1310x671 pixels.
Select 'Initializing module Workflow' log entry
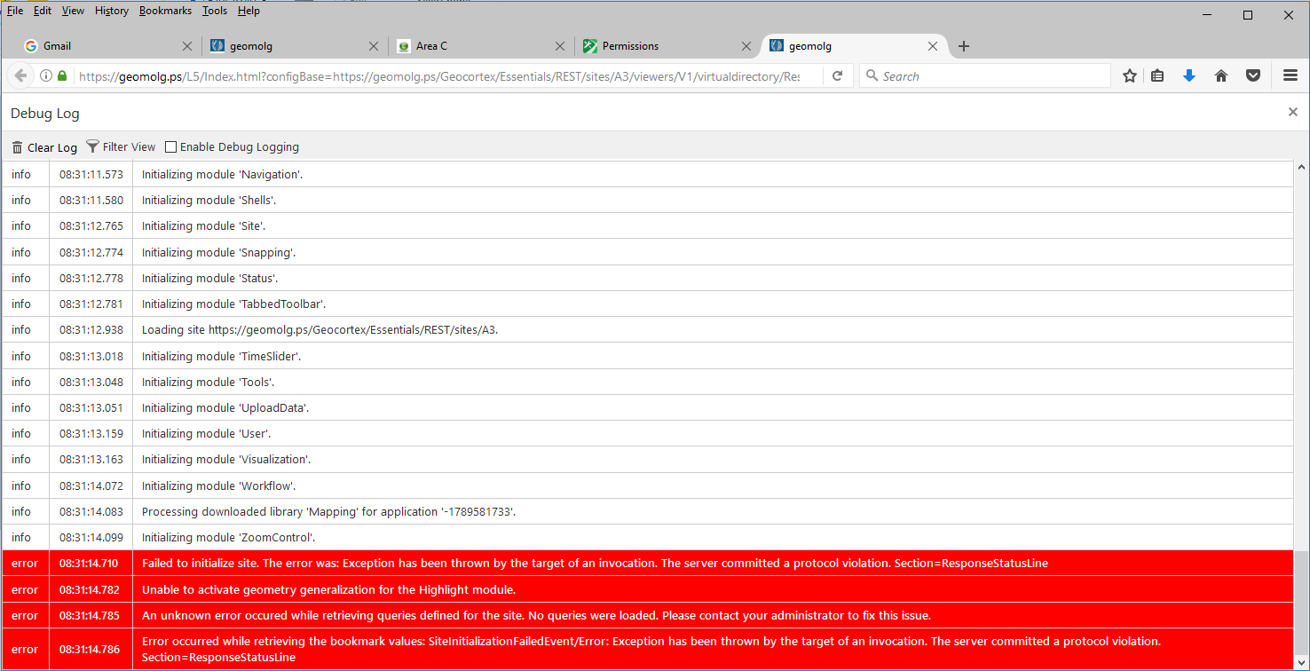(648, 485)
